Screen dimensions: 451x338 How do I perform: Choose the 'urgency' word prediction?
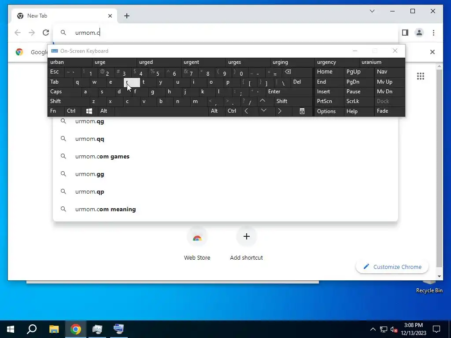pyautogui.click(x=337, y=62)
